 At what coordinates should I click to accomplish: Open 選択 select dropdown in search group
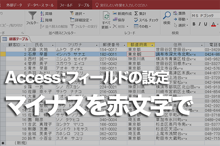181,25
